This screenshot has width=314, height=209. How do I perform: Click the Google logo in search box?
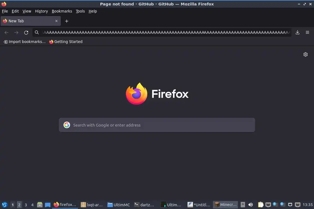(x=67, y=125)
